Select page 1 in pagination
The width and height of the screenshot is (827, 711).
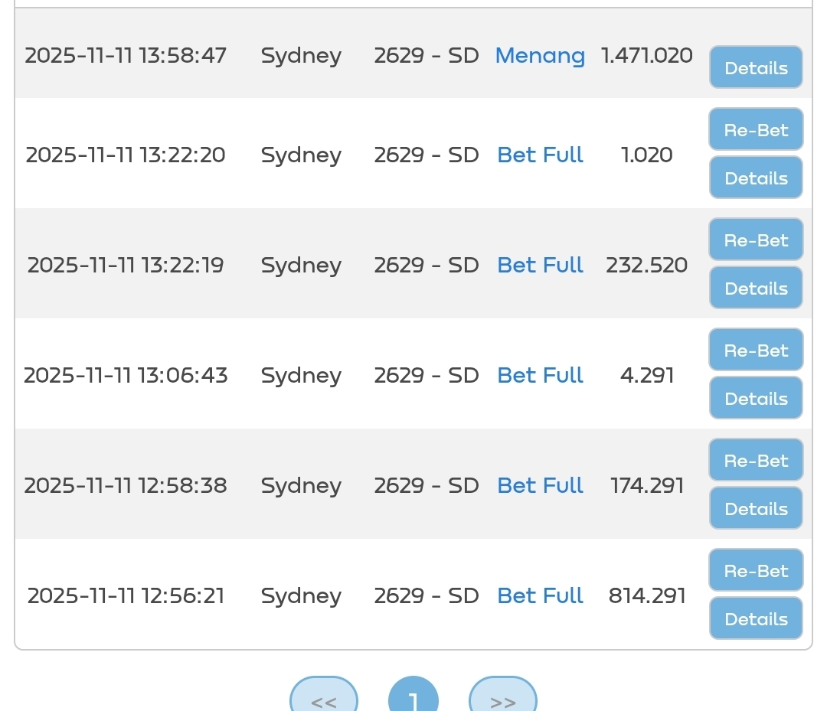click(413, 700)
